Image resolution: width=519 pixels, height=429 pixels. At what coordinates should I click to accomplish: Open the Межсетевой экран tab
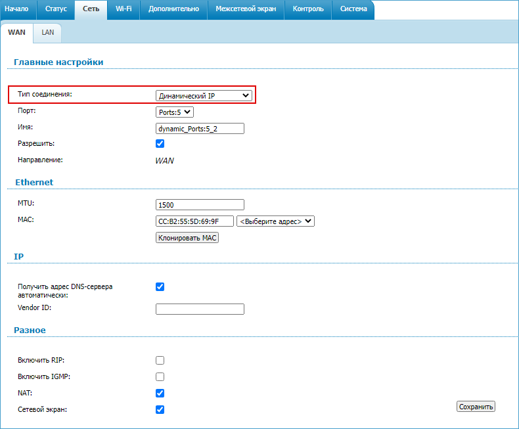tap(246, 9)
